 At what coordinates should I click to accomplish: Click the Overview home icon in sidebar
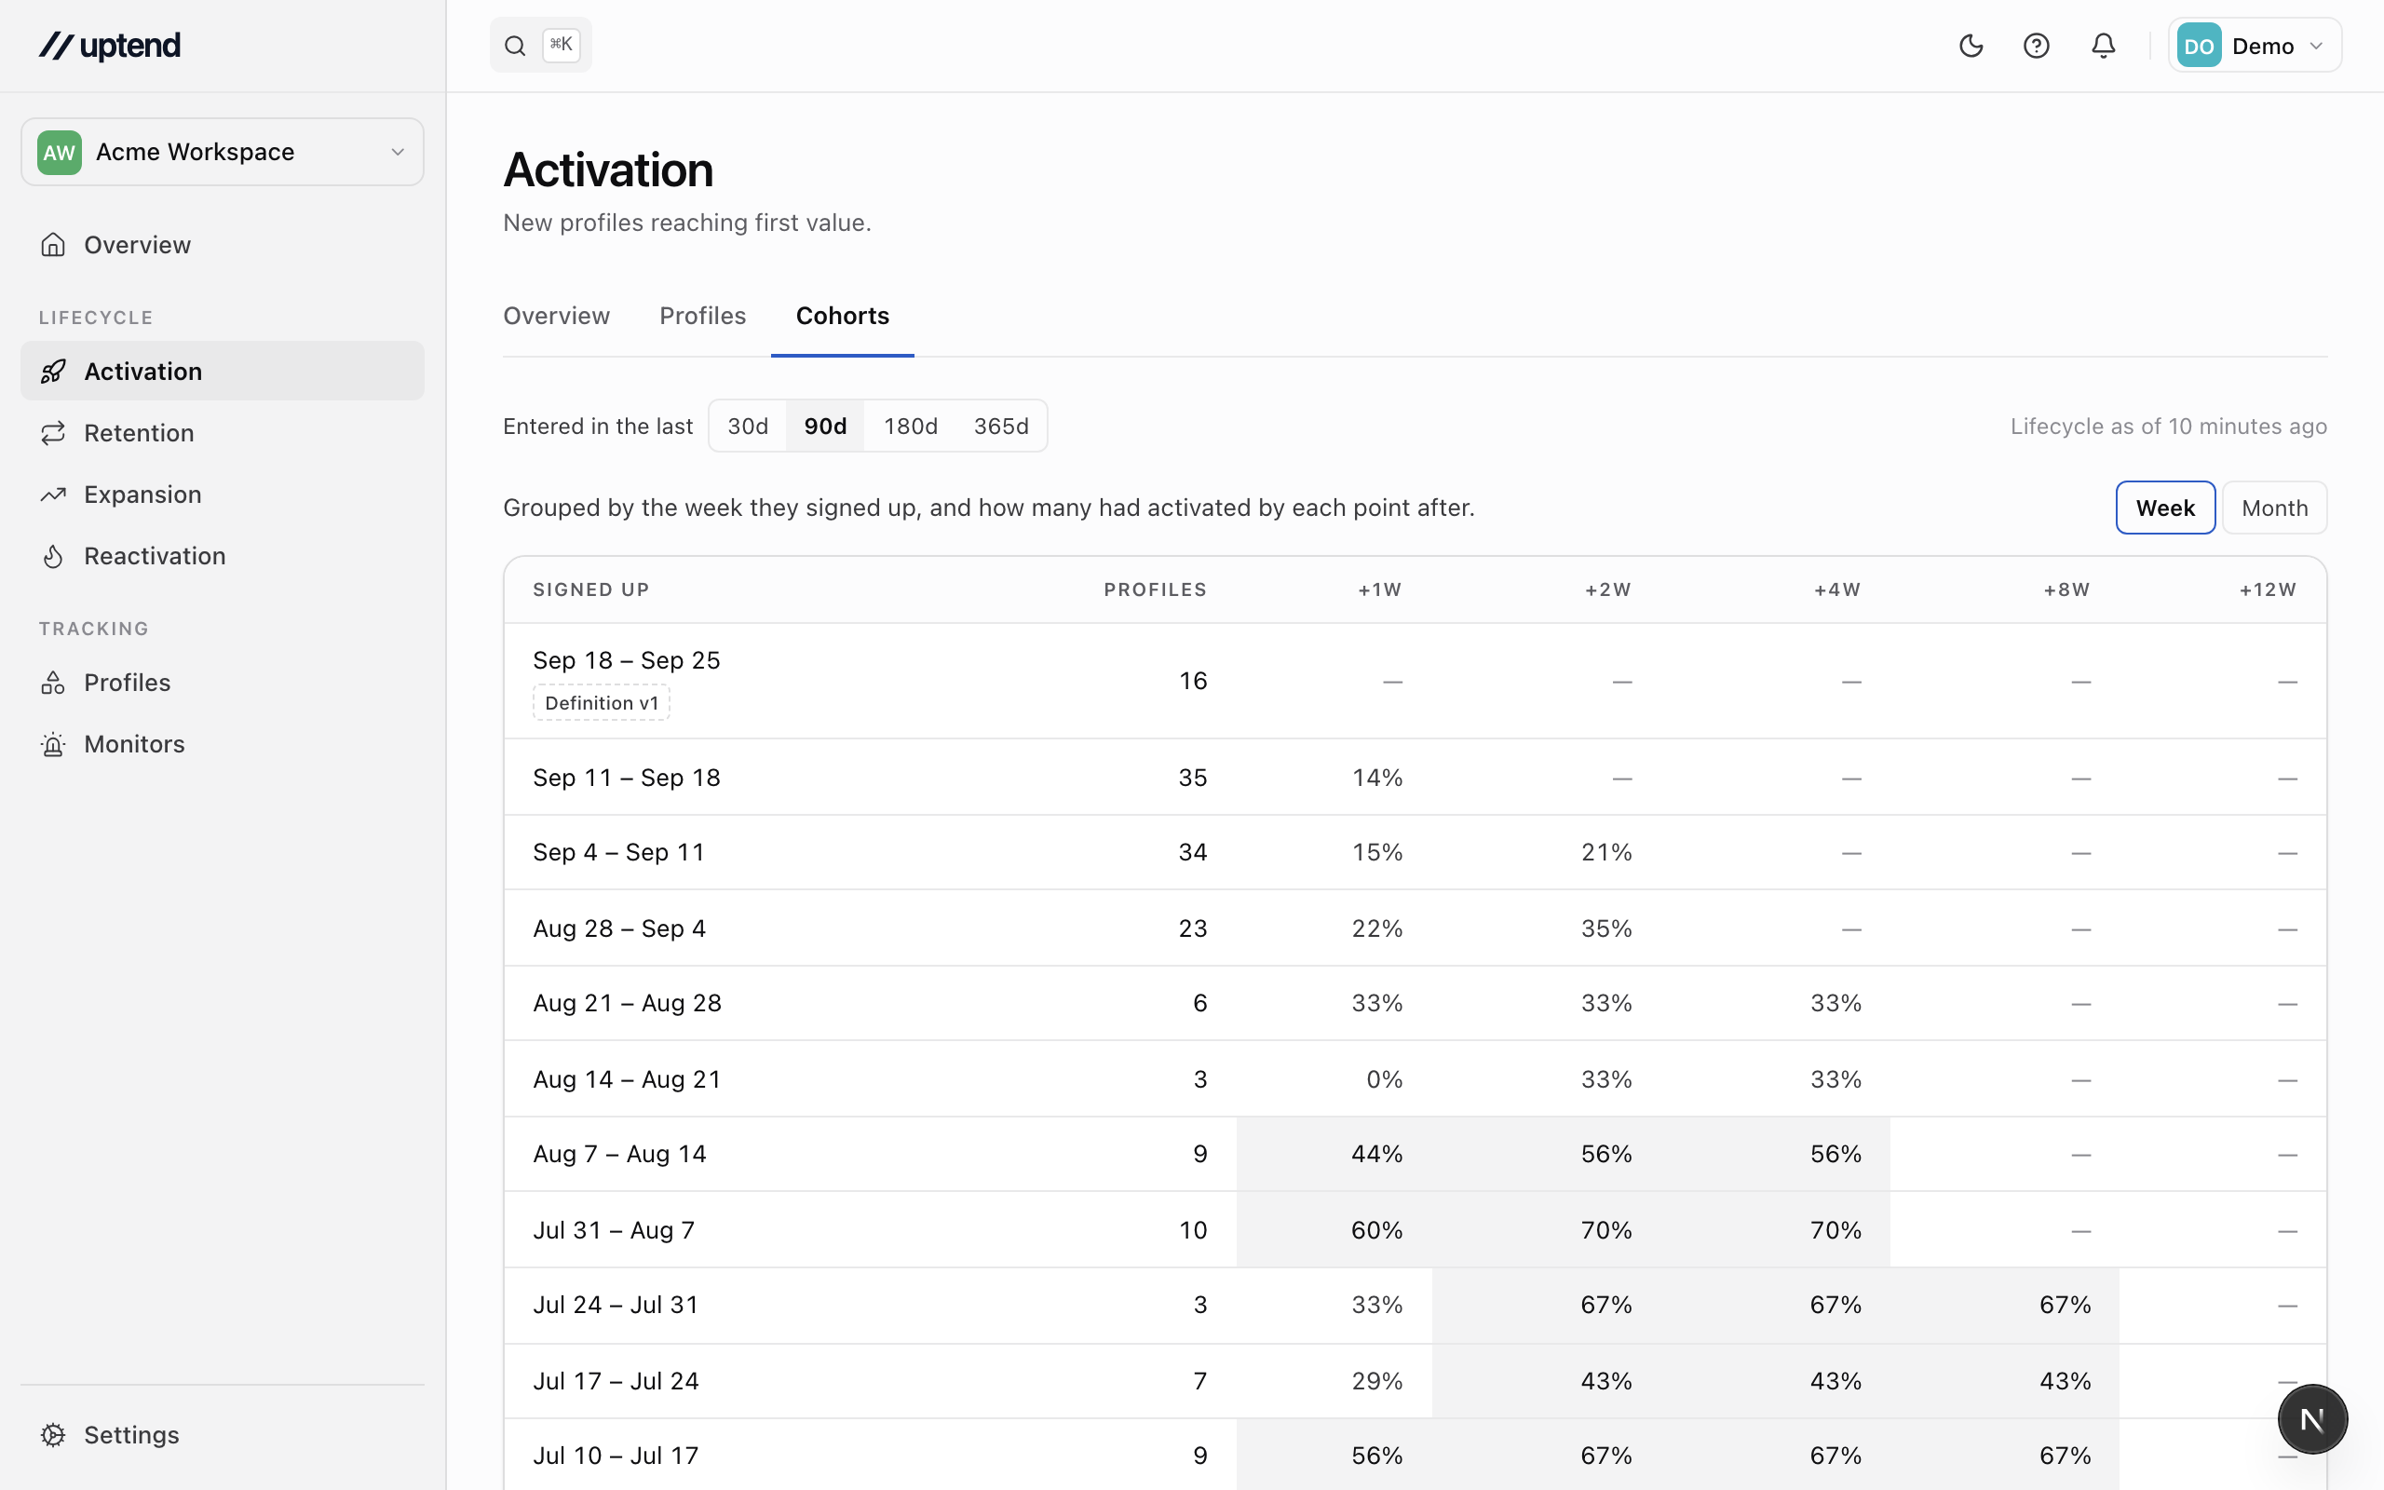click(53, 244)
